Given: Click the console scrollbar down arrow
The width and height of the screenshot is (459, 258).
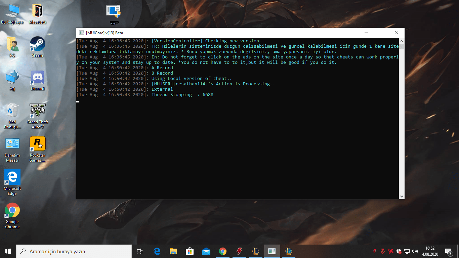Looking at the screenshot, I should click(402, 196).
